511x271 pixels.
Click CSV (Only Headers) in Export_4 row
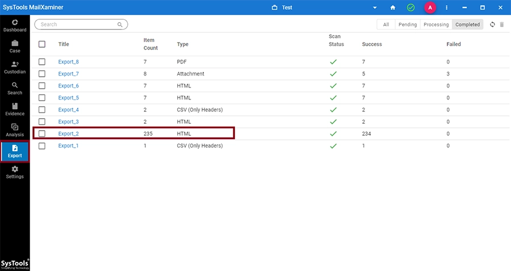pyautogui.click(x=200, y=110)
